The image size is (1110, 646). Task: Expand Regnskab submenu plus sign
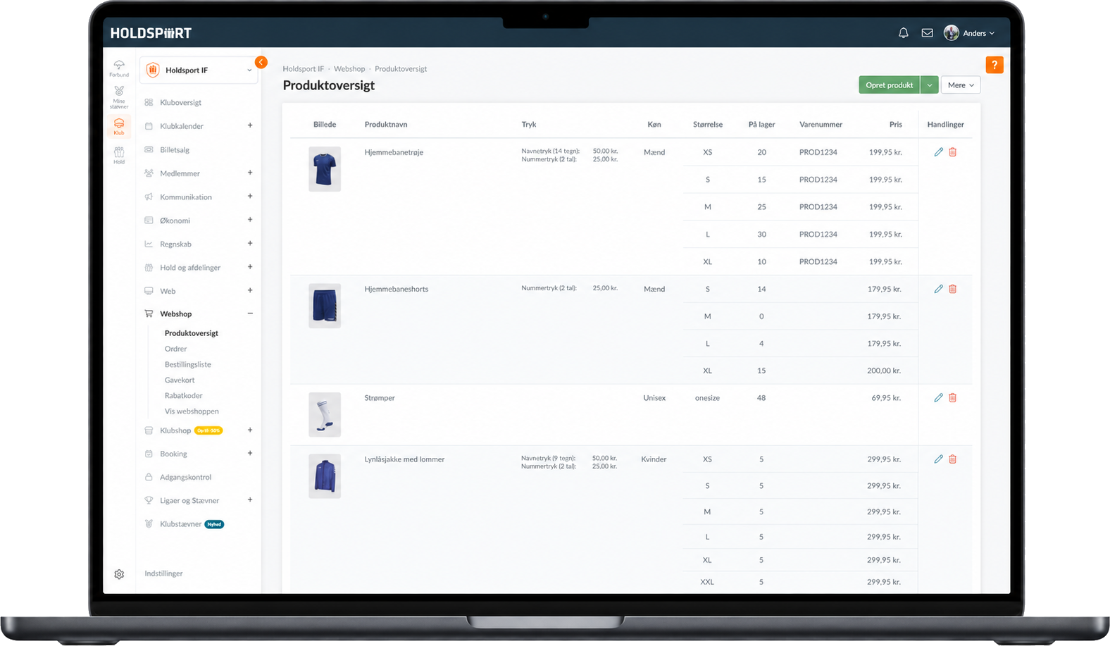pos(250,244)
